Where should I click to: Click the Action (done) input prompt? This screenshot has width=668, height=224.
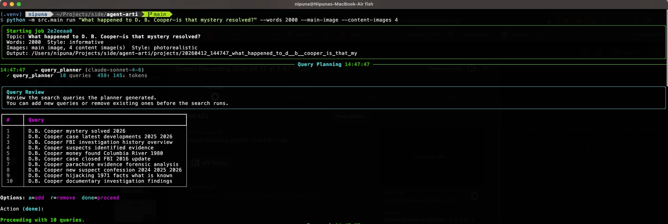(x=22, y=209)
